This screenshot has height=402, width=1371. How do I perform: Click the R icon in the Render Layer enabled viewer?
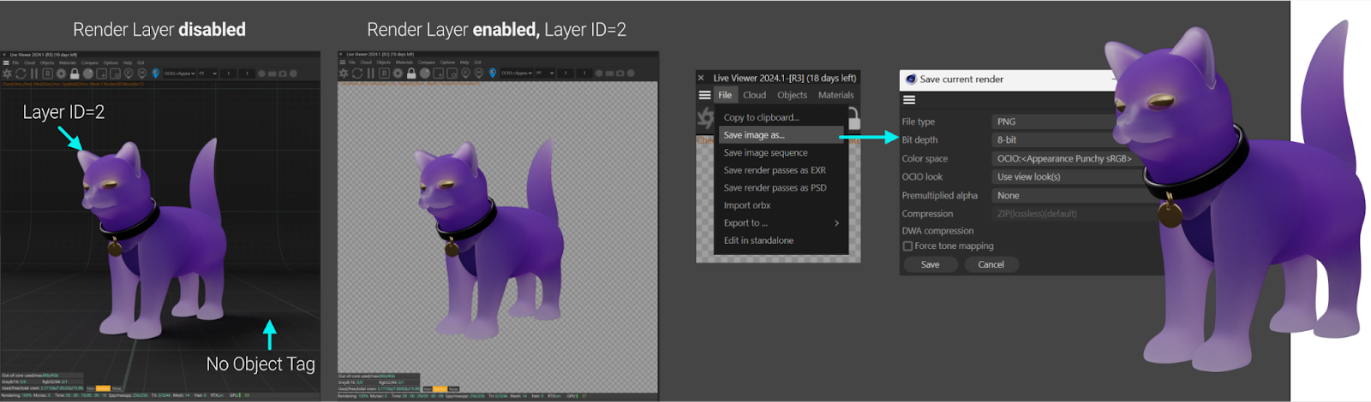(384, 74)
